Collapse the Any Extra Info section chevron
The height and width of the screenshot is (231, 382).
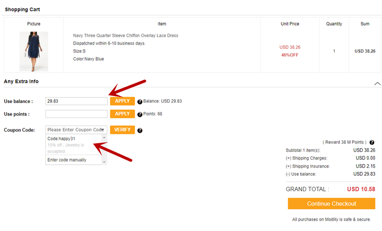pyautogui.click(x=377, y=84)
